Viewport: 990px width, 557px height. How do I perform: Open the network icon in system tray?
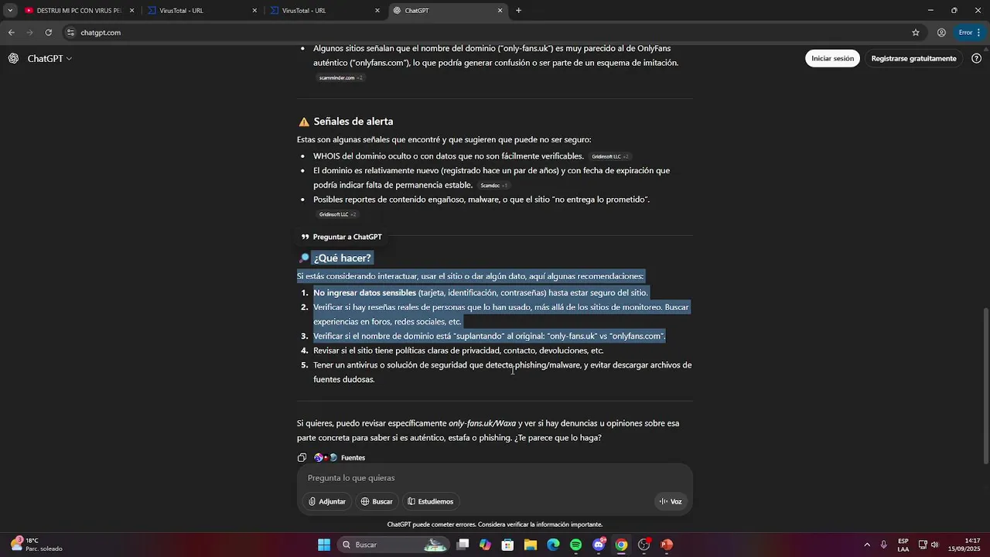click(923, 545)
